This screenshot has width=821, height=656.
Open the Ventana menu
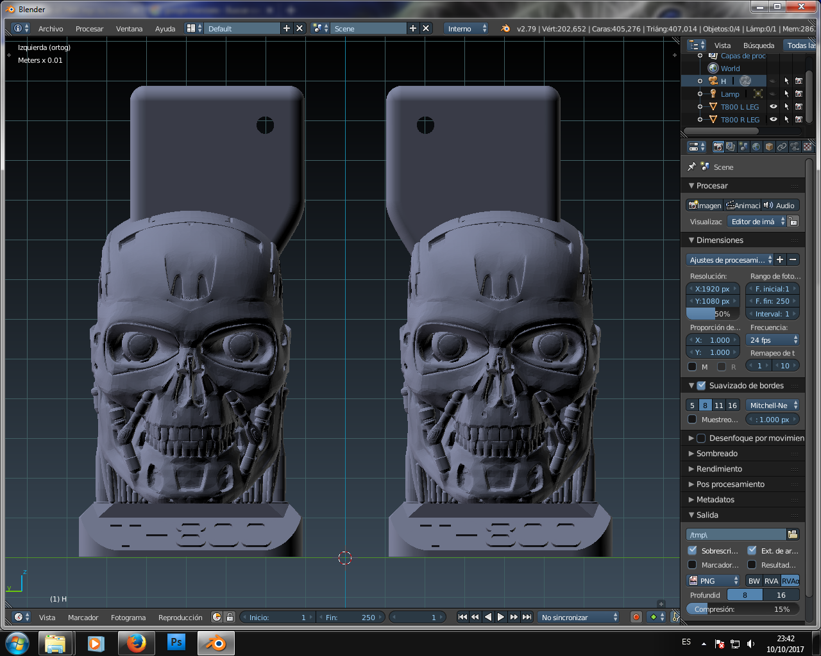129,29
